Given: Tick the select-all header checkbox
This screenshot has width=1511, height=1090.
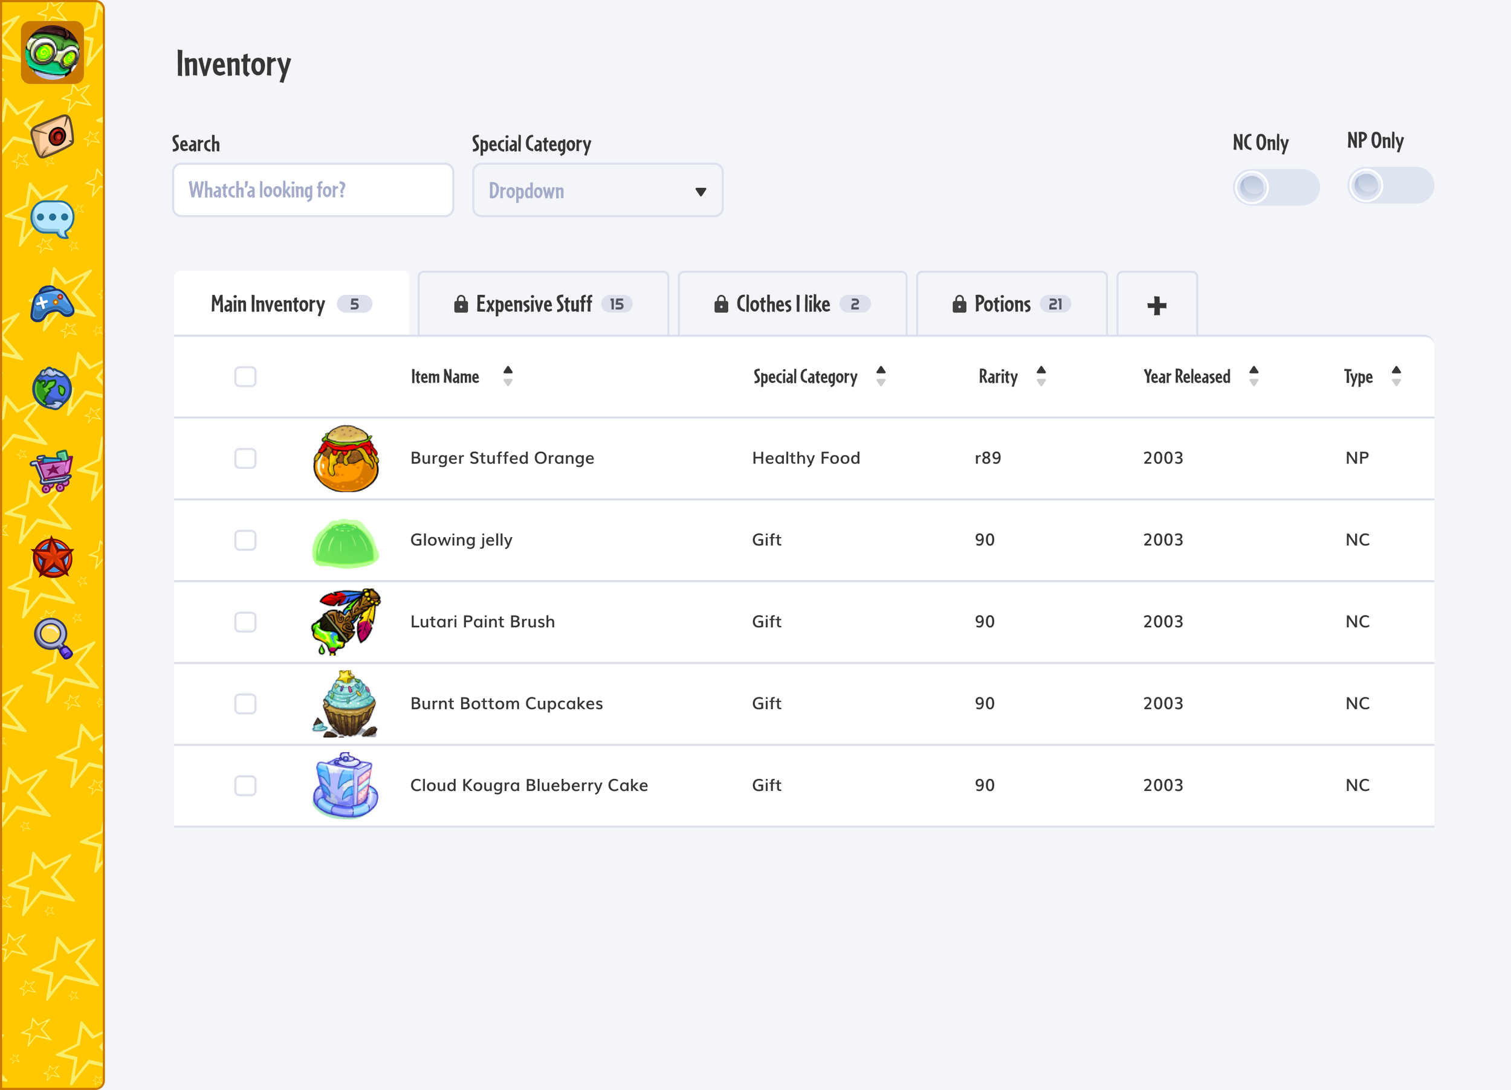Looking at the screenshot, I should [245, 376].
